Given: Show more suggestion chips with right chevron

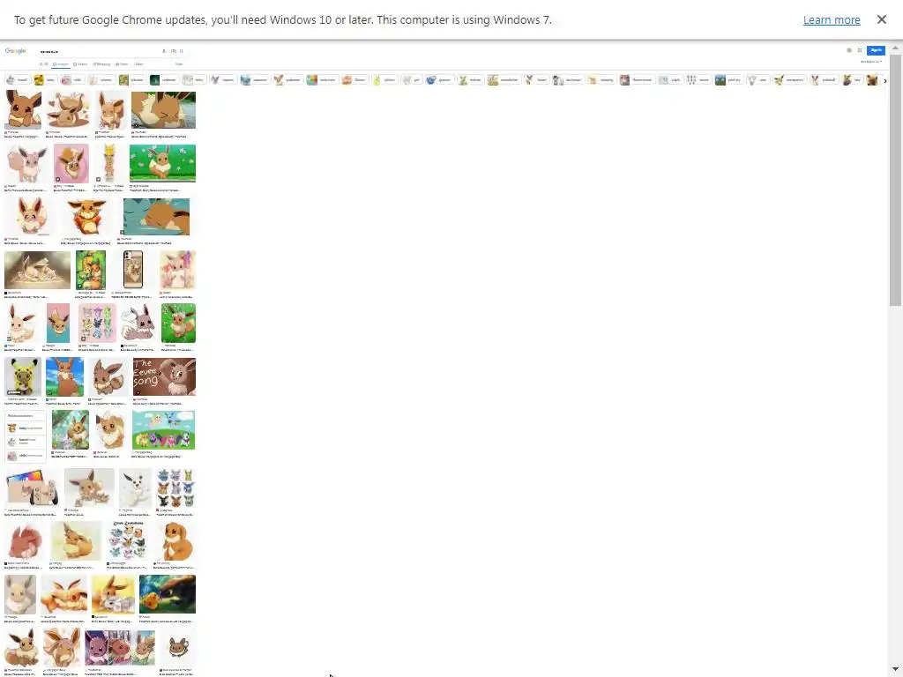Looking at the screenshot, I should click(x=884, y=80).
